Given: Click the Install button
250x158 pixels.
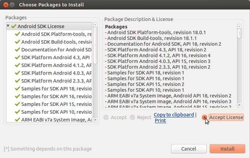Looking at the screenshot, I should [x=227, y=149].
